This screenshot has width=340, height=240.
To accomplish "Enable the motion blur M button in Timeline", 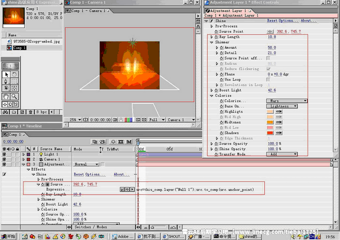I will coord(129,142).
